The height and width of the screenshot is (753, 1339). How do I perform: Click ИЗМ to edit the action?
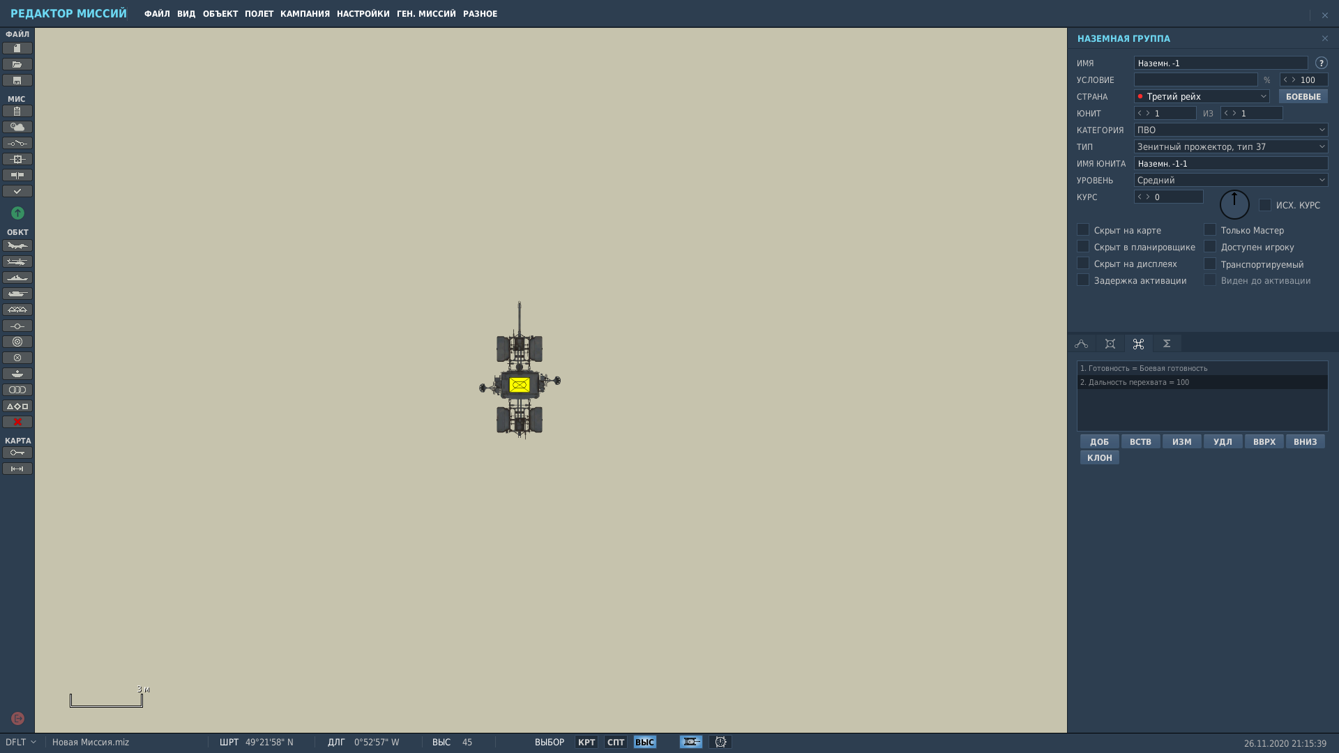coord(1182,441)
